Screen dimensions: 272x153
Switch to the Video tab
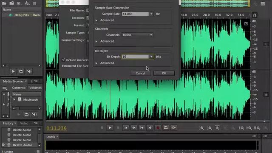coord(24,123)
